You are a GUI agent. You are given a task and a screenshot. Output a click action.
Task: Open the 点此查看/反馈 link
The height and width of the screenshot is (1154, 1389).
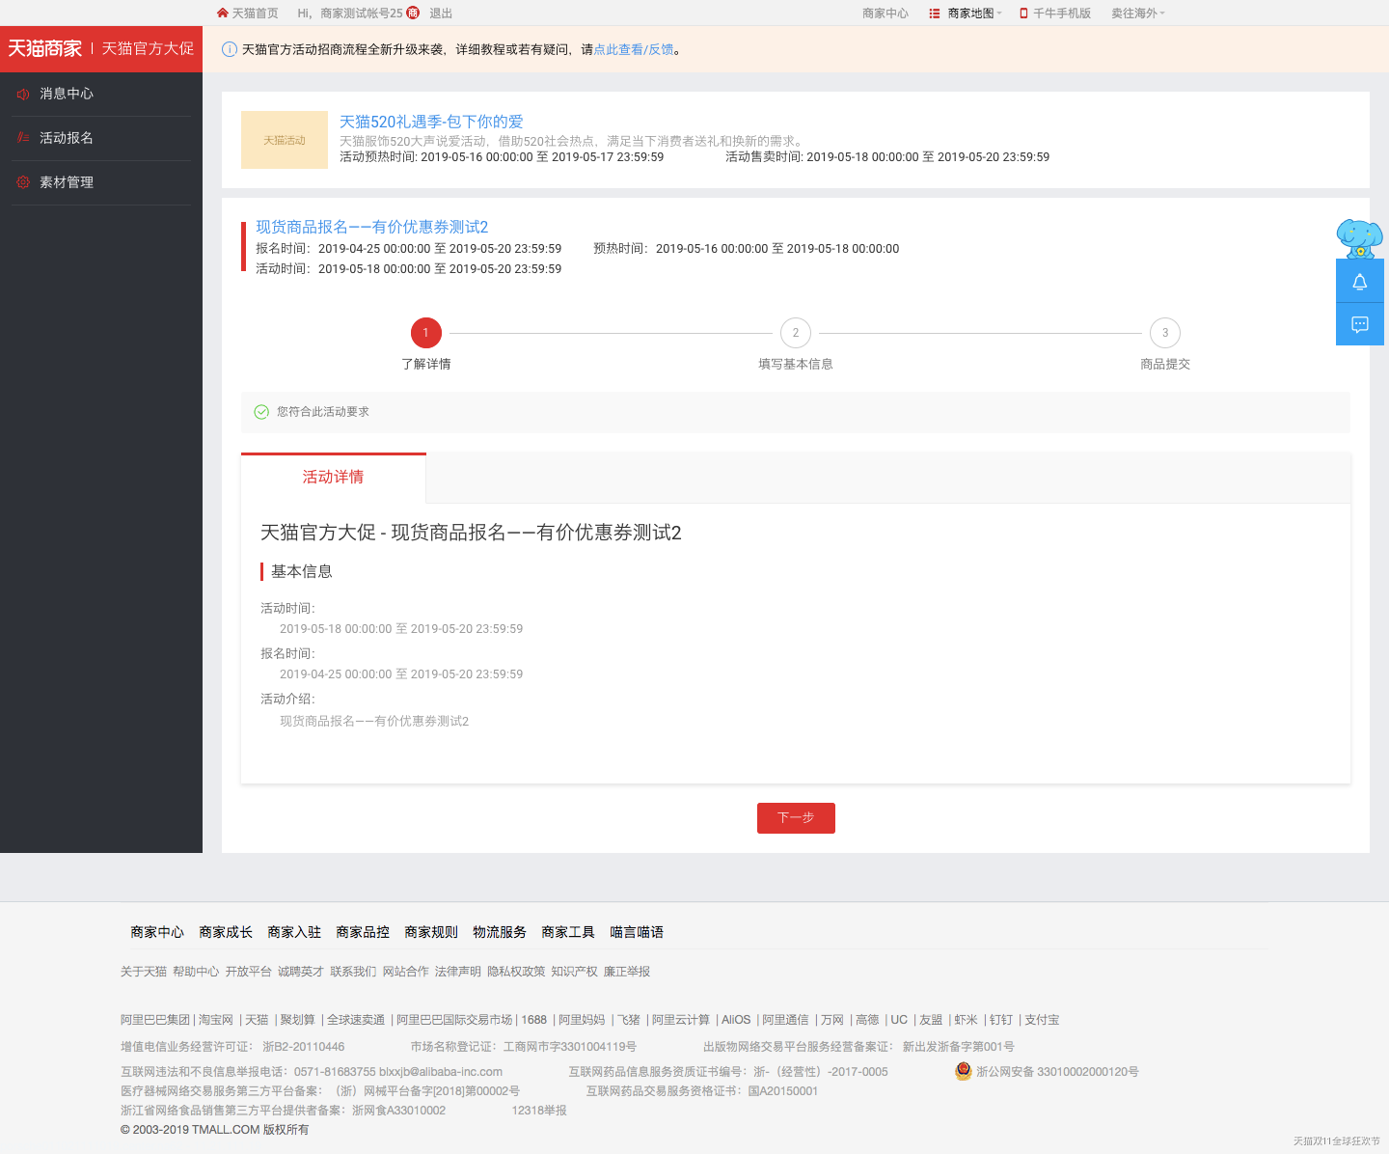coord(634,49)
